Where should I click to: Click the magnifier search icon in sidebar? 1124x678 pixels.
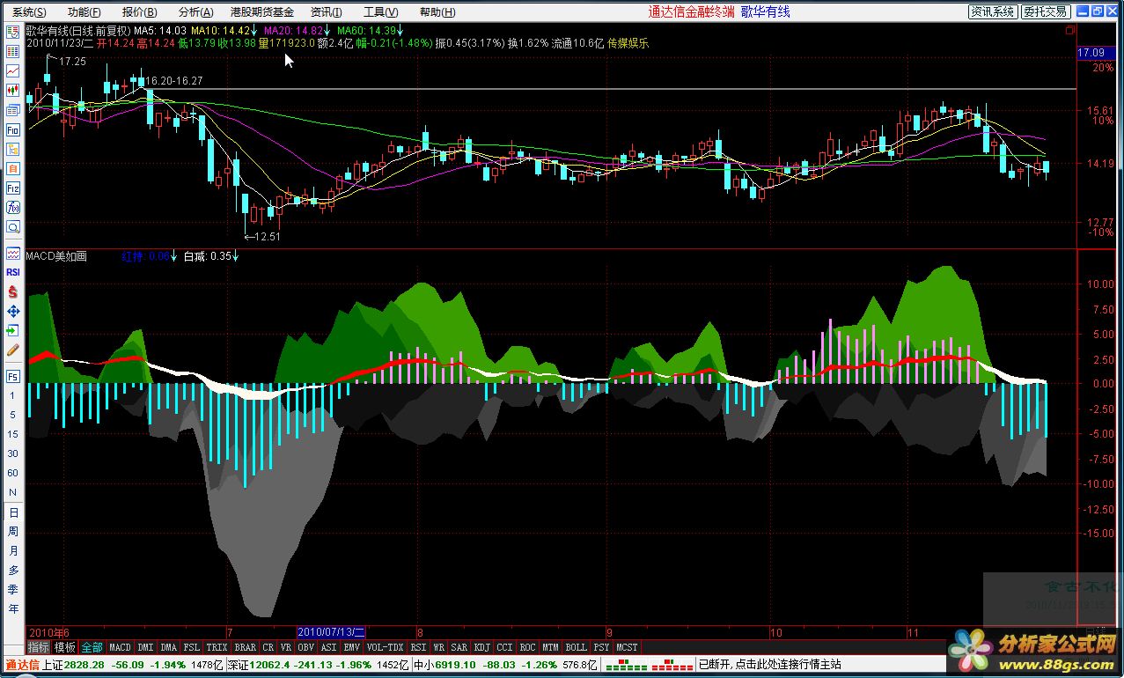(13, 227)
